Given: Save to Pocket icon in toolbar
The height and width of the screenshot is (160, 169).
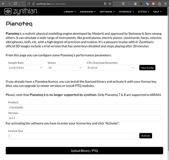Looking at the screenshot, I should tap(123, 4).
